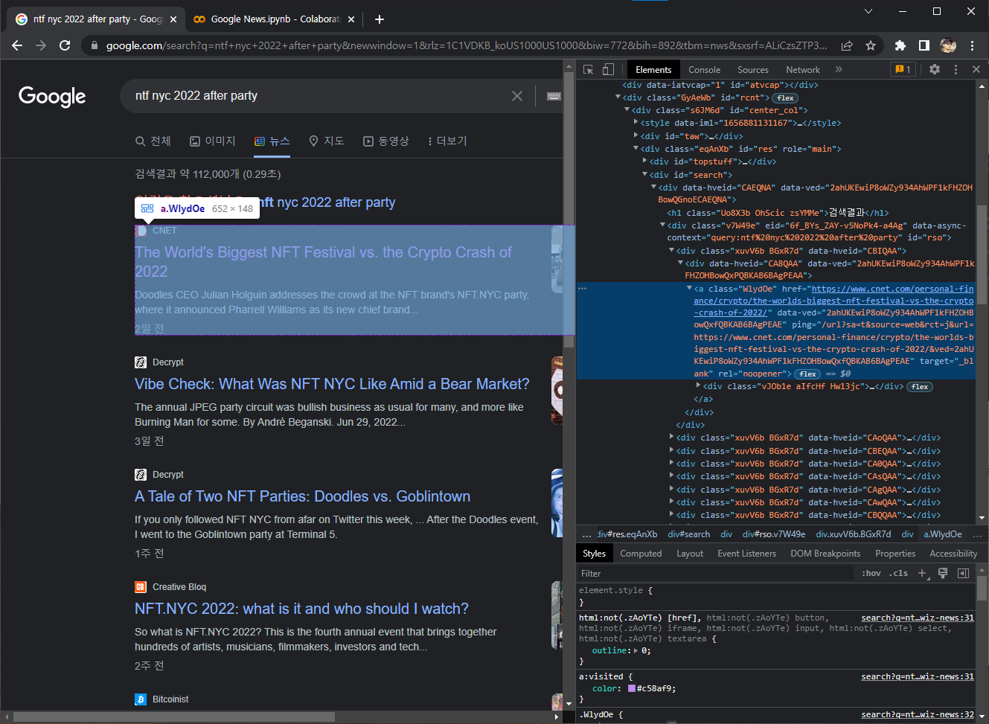Bookmark this page with star icon

(x=871, y=45)
